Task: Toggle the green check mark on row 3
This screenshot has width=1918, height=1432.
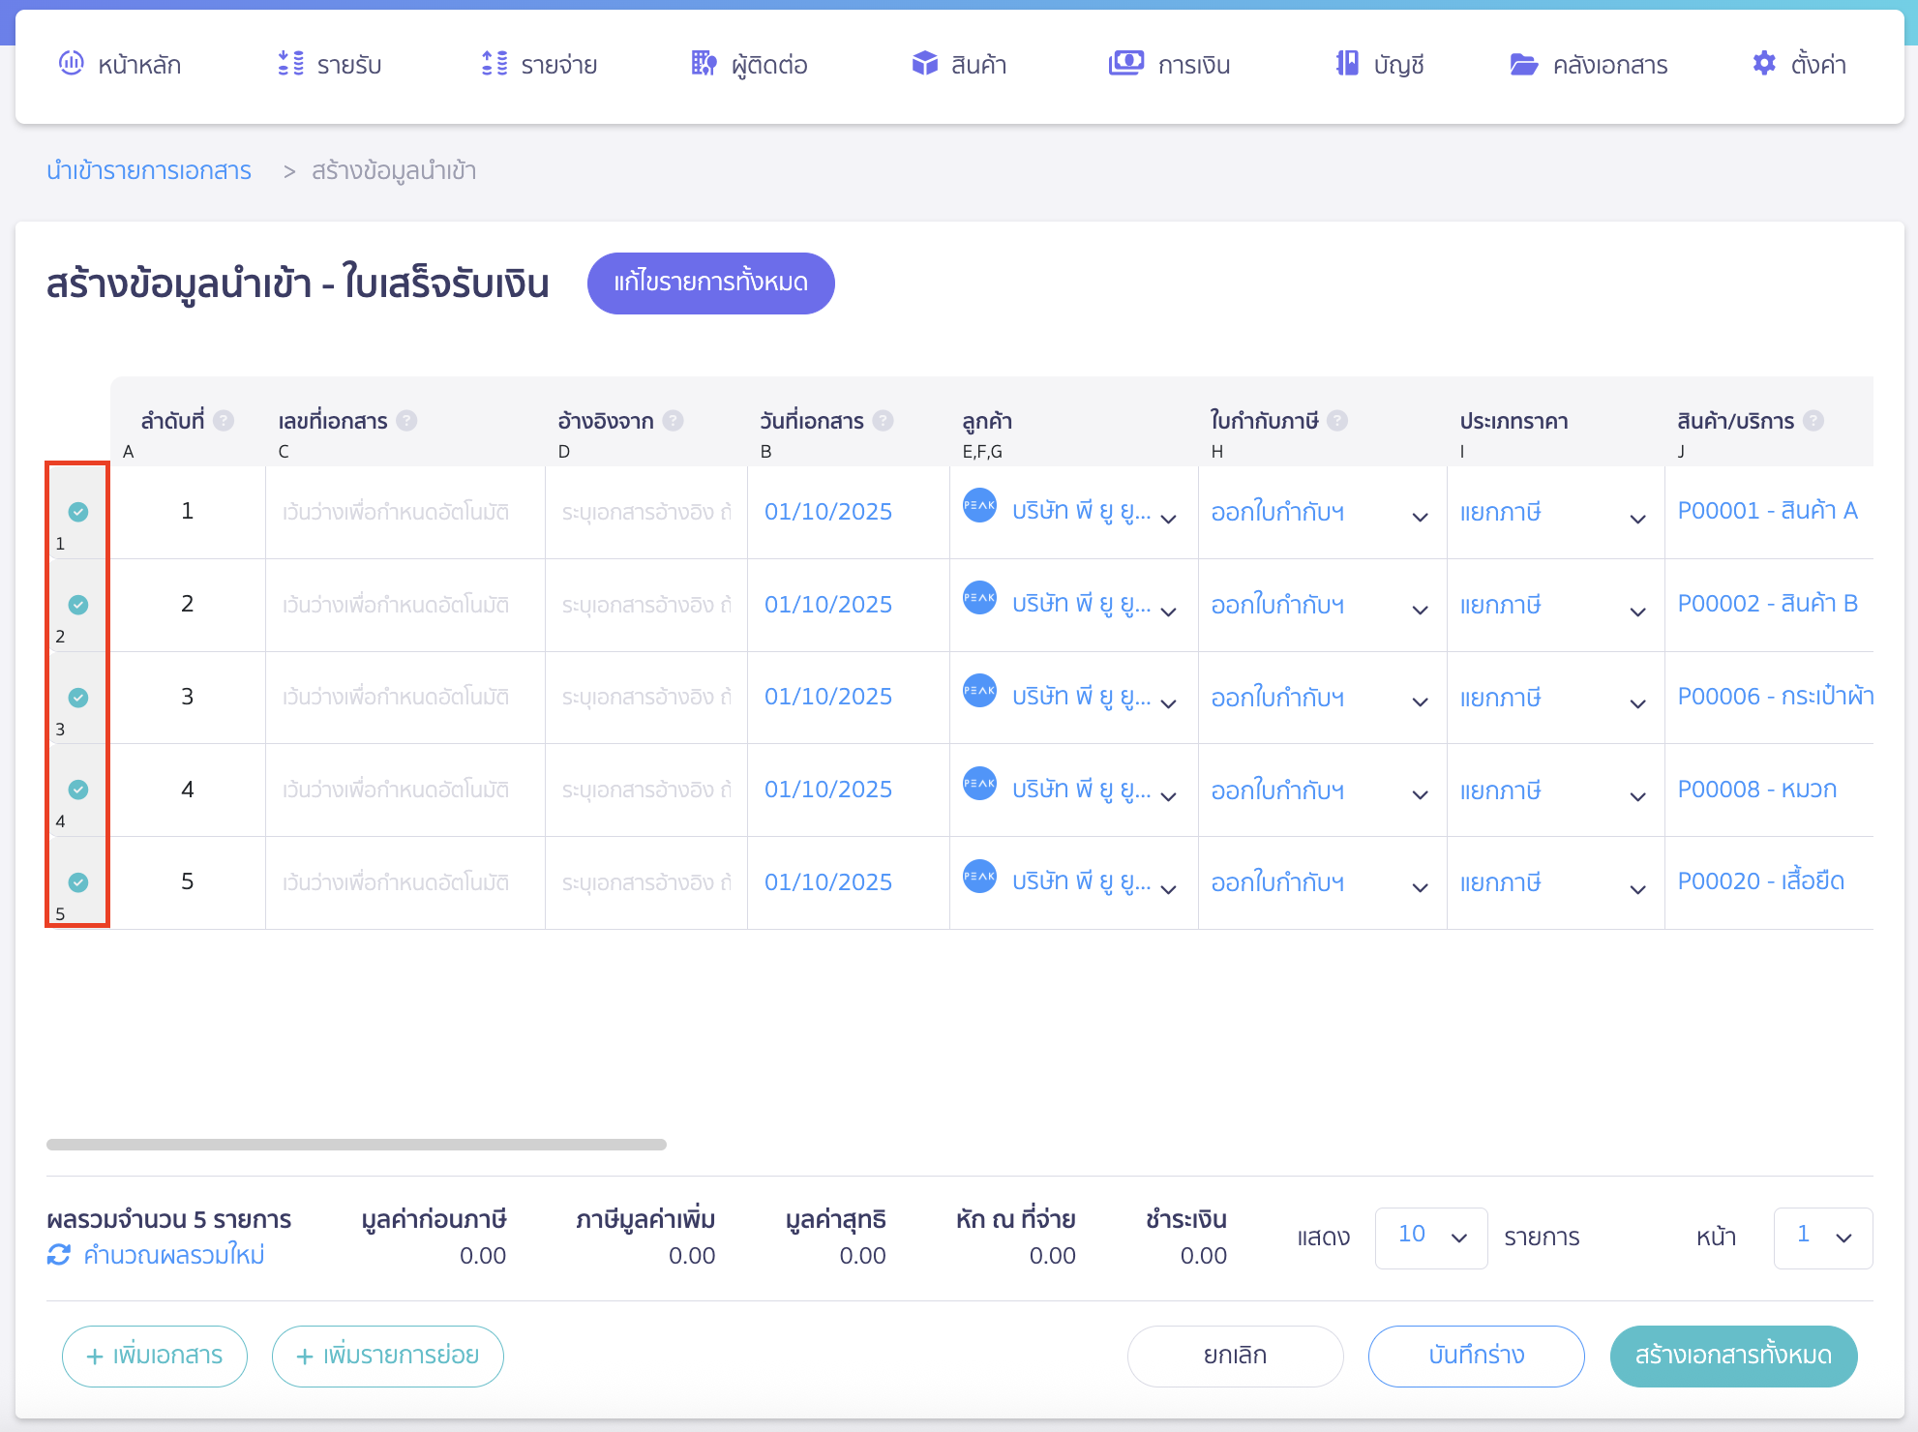Action: (x=78, y=698)
